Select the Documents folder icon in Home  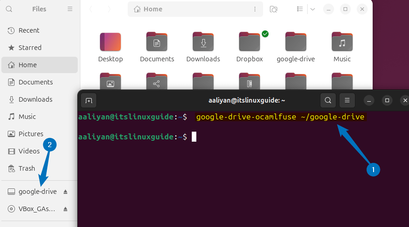(x=157, y=42)
